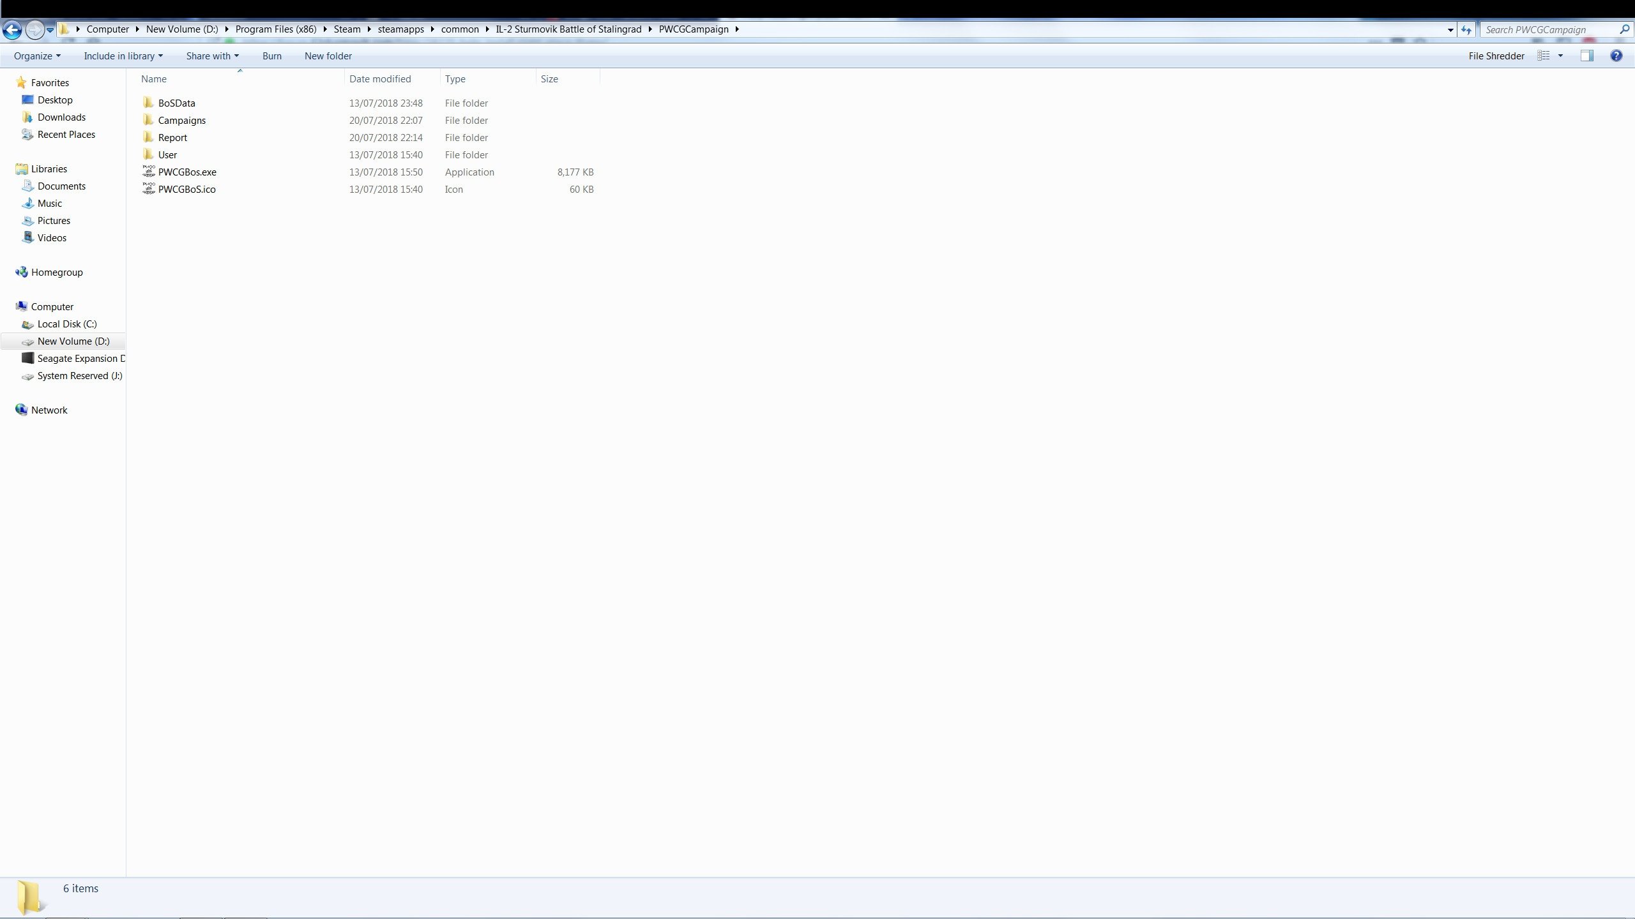This screenshot has width=1635, height=919.
Task: Sort by the Date modified column
Action: [380, 78]
